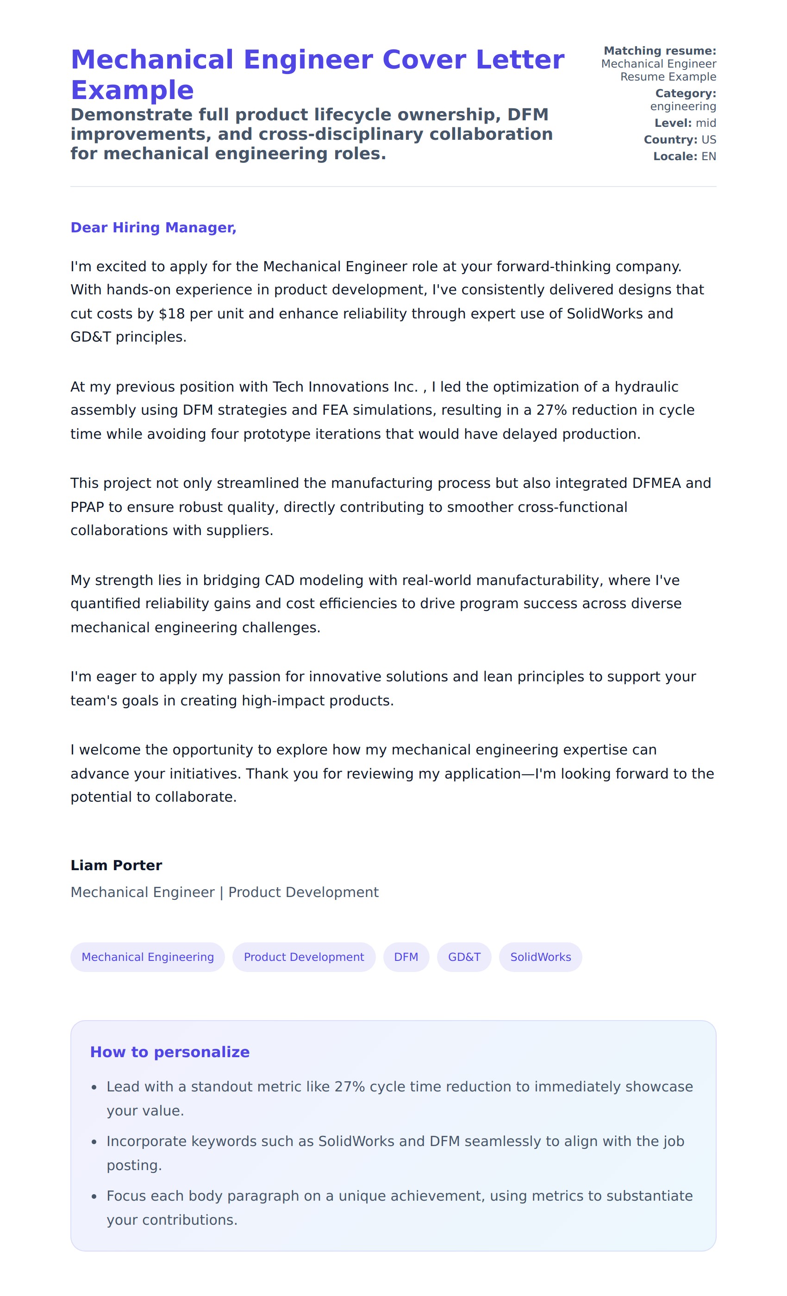Click the engineering category value
This screenshot has width=787, height=1296.
683,106
